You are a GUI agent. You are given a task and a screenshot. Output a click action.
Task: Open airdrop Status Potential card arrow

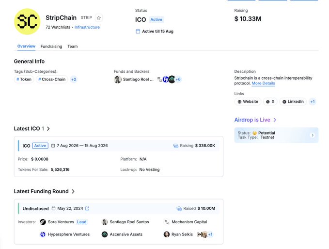313,135
